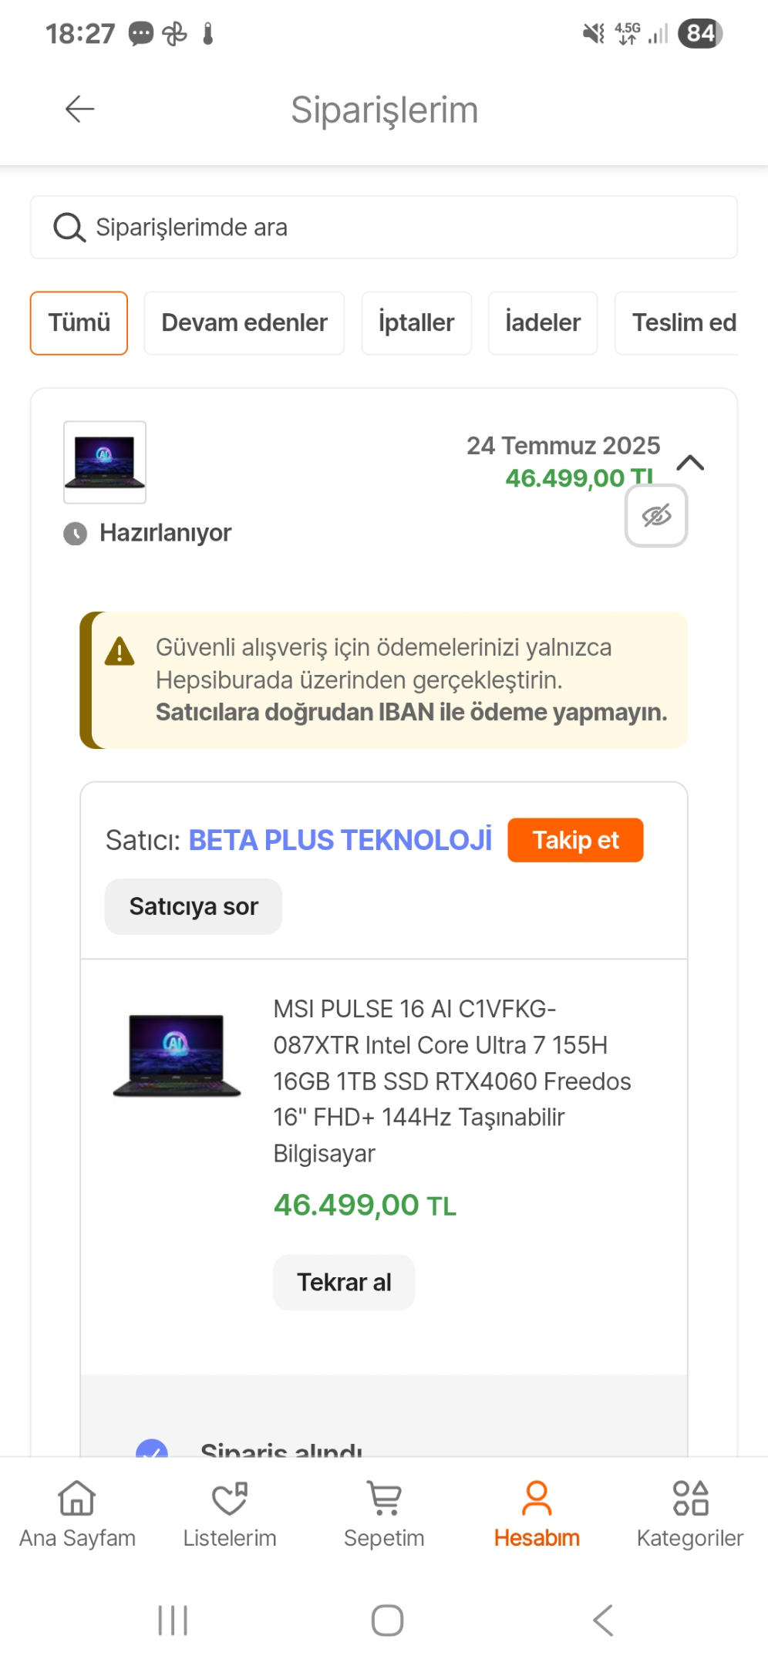768x1666 pixels.
Task: Click the Siparişlerimde ara search field
Action: [x=384, y=228]
